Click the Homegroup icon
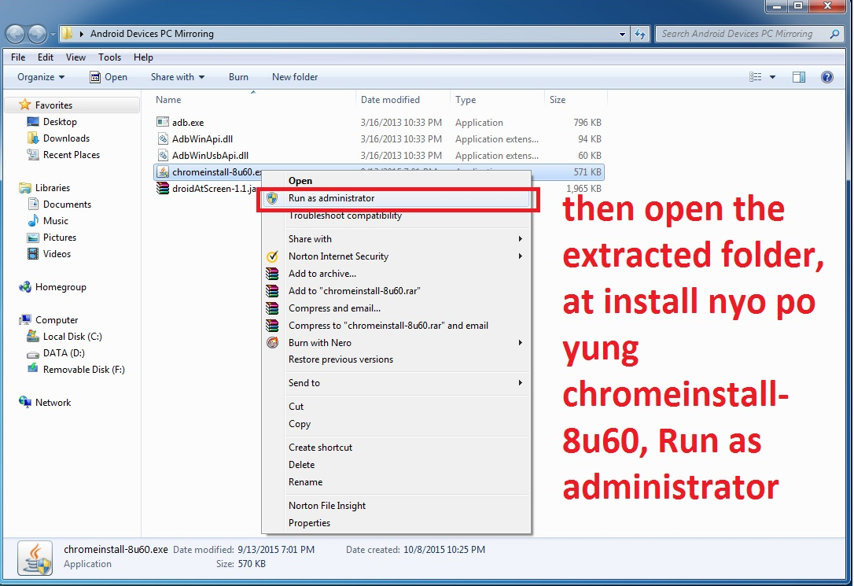This screenshot has width=854, height=586. [24, 287]
